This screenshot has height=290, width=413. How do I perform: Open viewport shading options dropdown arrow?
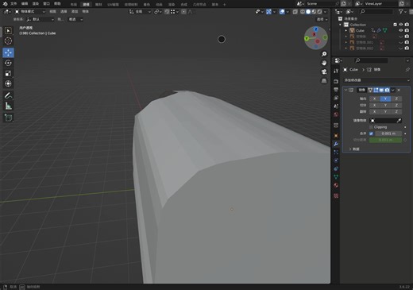click(x=325, y=12)
